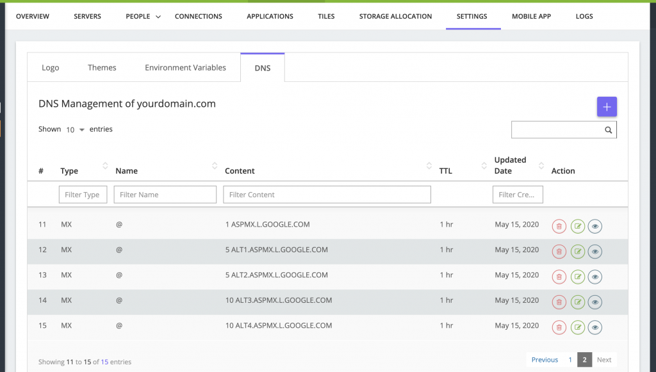656x372 pixels.
Task: View details of record 11 with eye icon
Action: click(x=595, y=226)
